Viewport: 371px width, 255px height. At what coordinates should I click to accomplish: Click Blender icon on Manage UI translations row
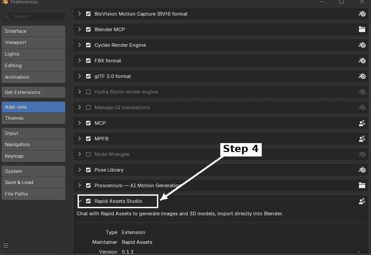click(x=362, y=107)
